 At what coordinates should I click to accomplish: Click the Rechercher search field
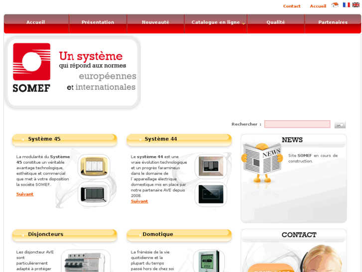(297, 124)
